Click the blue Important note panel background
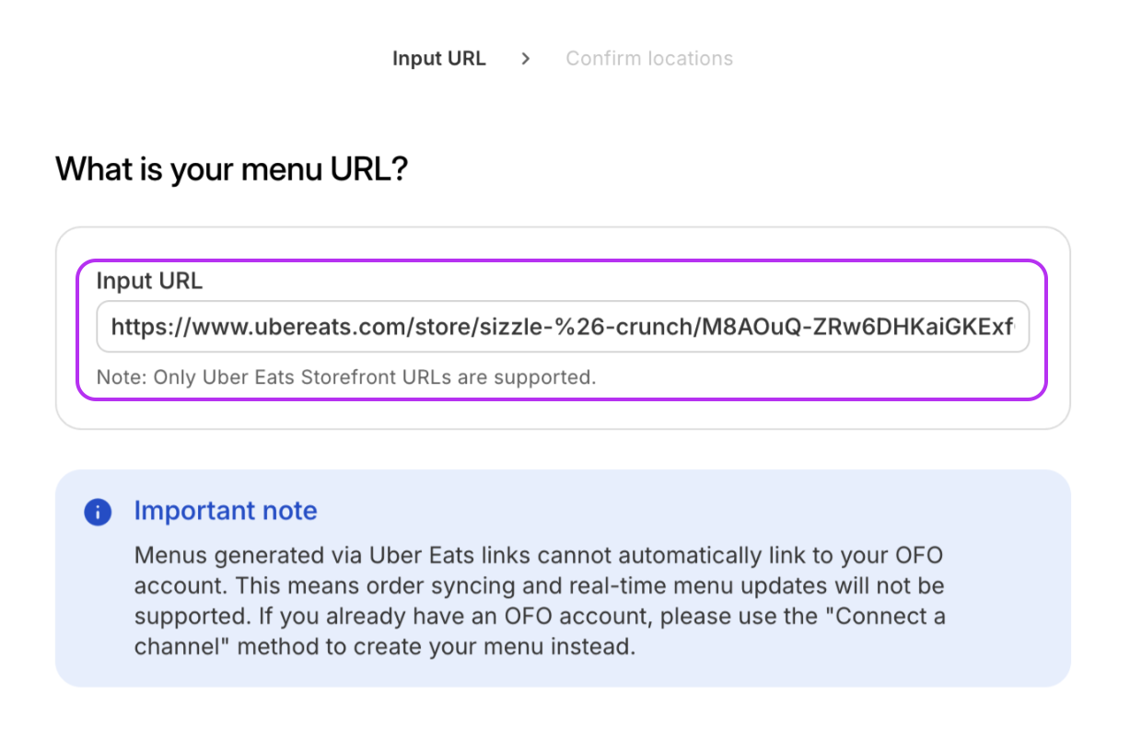The image size is (1130, 739). (x=563, y=578)
